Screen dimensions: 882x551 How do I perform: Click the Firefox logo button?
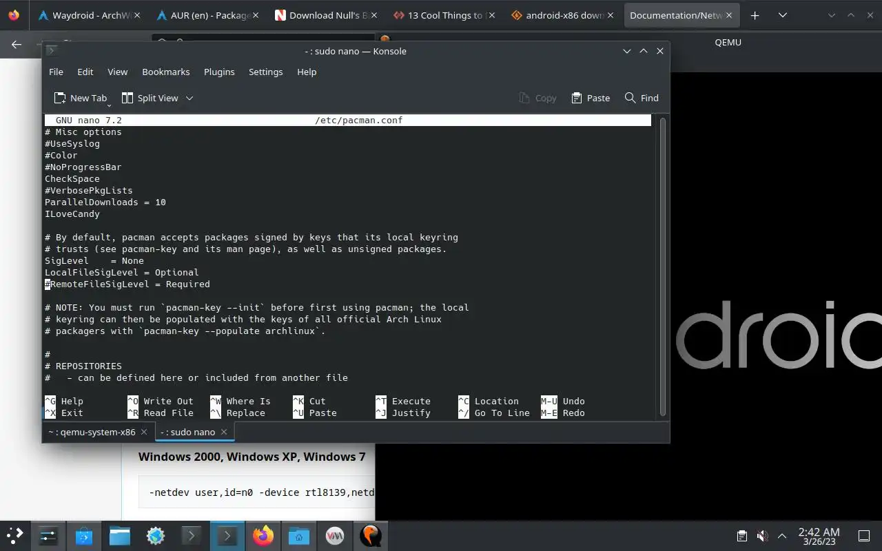[14, 15]
